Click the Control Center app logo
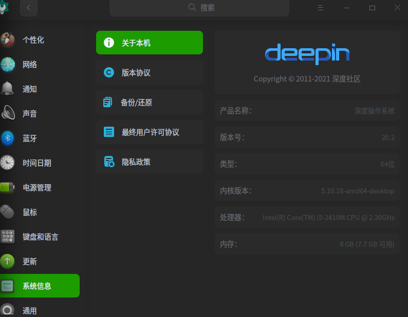The height and width of the screenshot is (317, 408). 4,7
